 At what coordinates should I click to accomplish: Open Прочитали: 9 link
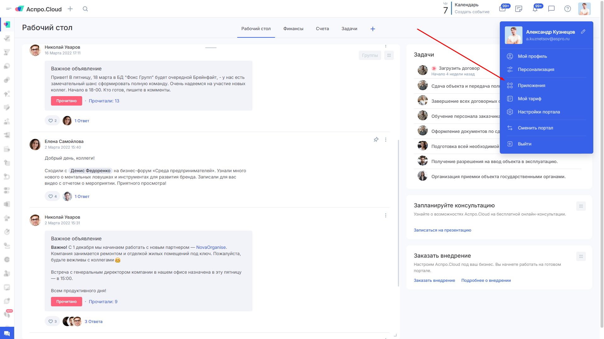coord(103,302)
